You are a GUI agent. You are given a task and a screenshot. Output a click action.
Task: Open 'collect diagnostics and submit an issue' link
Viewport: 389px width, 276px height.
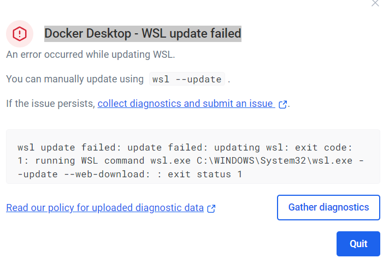[x=185, y=104]
